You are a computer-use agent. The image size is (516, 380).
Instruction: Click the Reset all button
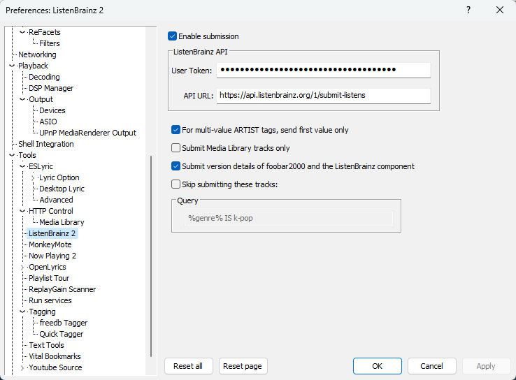189,366
